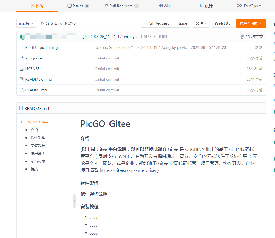
Task: Open commit hash 12d77d8
Action: pos(148,37)
